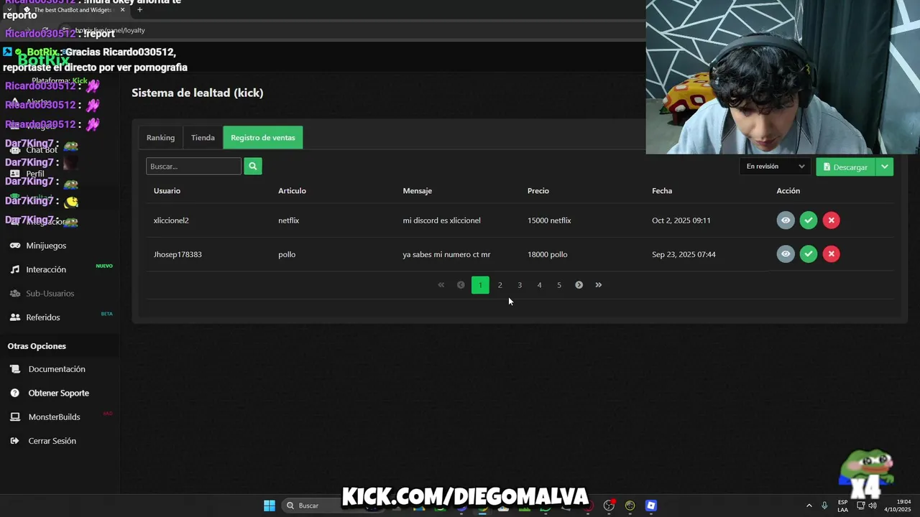
Task: Click the Precio column header
Action: (538, 191)
